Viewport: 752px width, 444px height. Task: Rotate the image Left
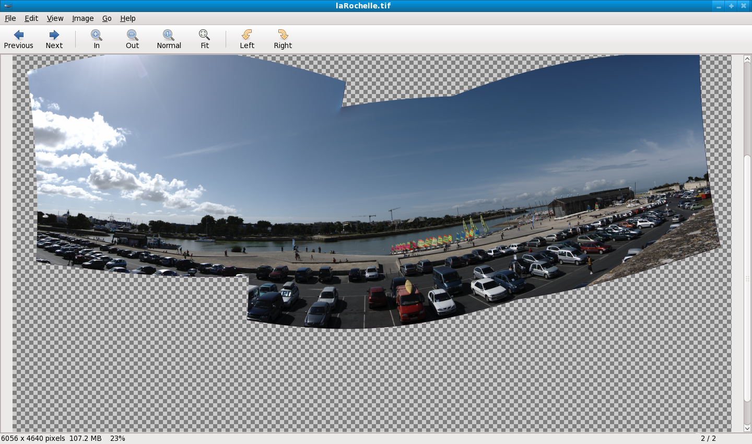(x=247, y=39)
